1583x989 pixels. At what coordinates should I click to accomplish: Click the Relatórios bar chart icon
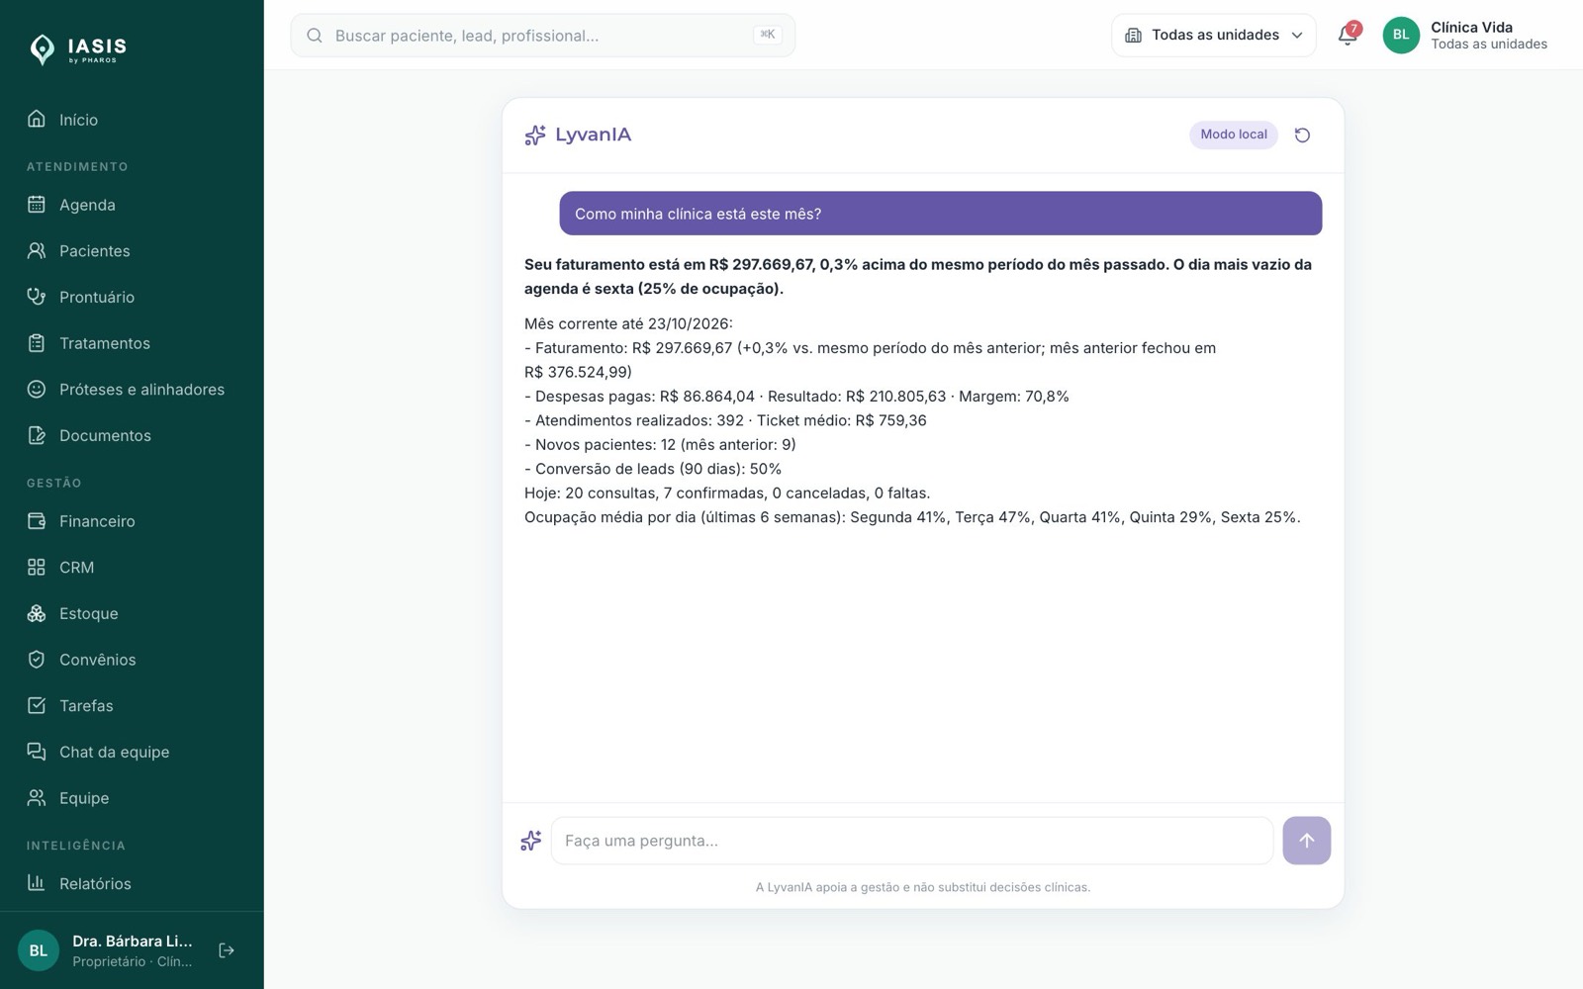click(37, 883)
